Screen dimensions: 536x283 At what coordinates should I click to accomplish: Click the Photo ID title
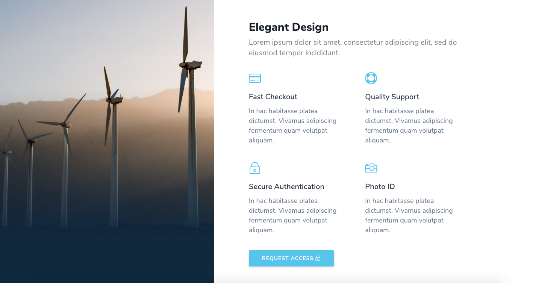[x=380, y=186]
